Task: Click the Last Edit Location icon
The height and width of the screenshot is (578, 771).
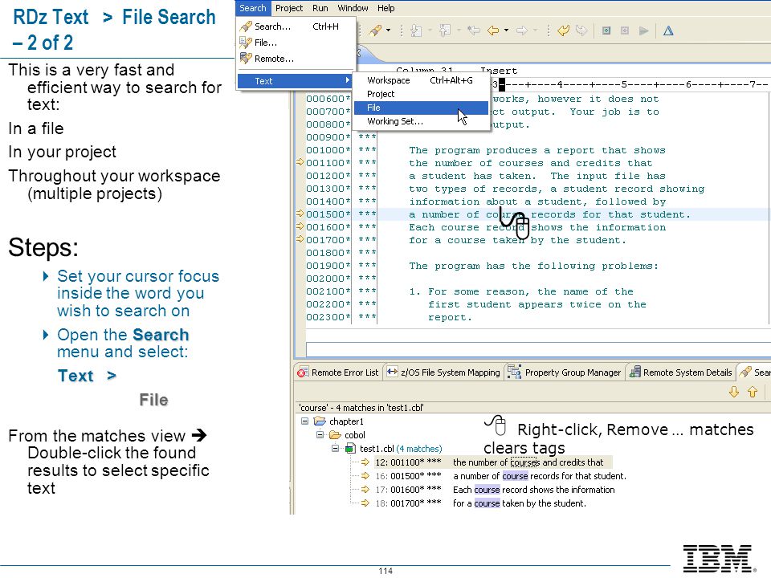Action: [x=474, y=31]
